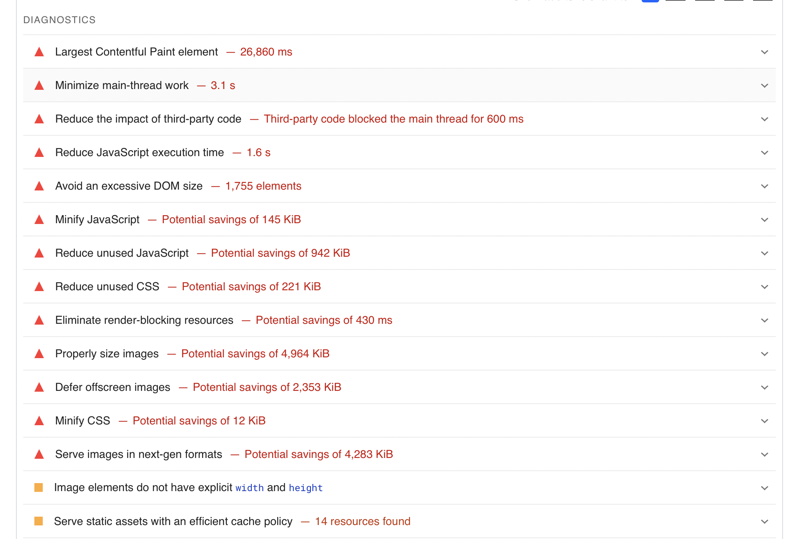795x539 pixels.
Task: Click the red triangle for Avoid excessive DOM size
Action: click(x=39, y=186)
